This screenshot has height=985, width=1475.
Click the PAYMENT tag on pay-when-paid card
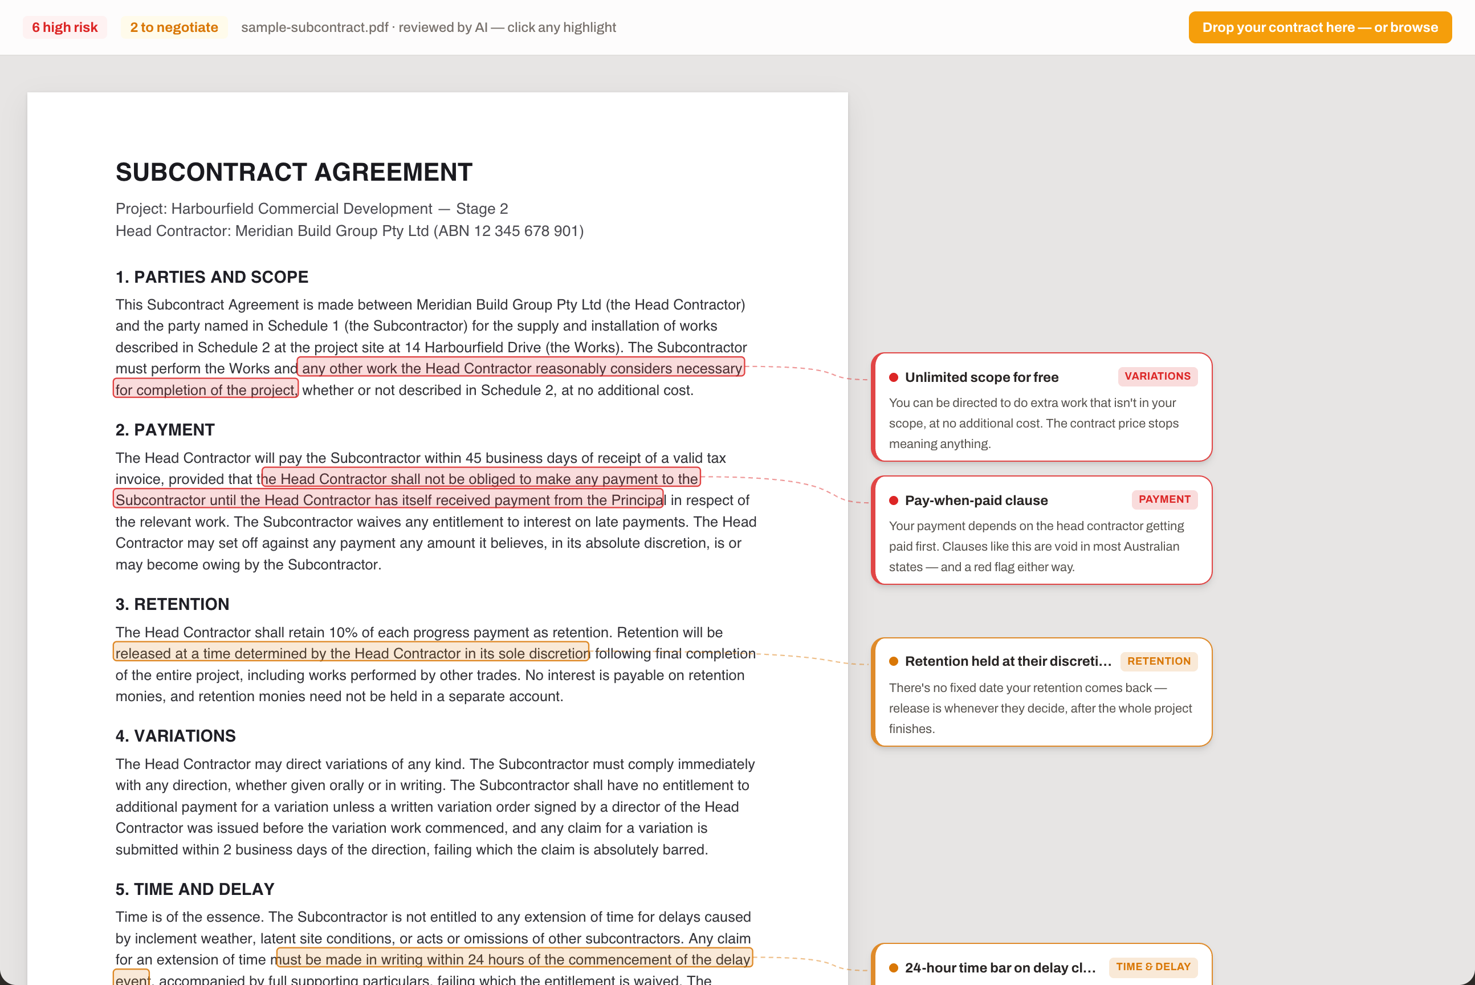pyautogui.click(x=1164, y=499)
